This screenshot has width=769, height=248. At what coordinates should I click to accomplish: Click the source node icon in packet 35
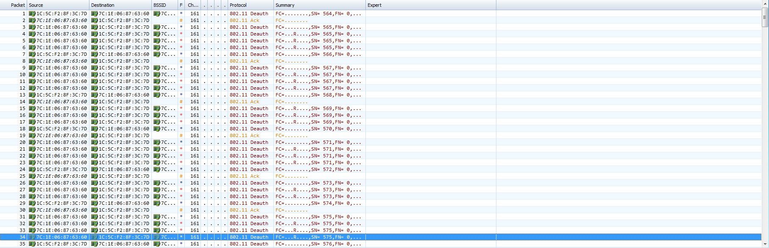32,244
